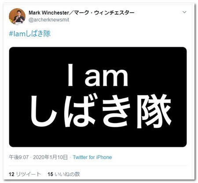Viewport: 198px width, 183px height.
Task: Click the like count number 15
Action: (50, 174)
